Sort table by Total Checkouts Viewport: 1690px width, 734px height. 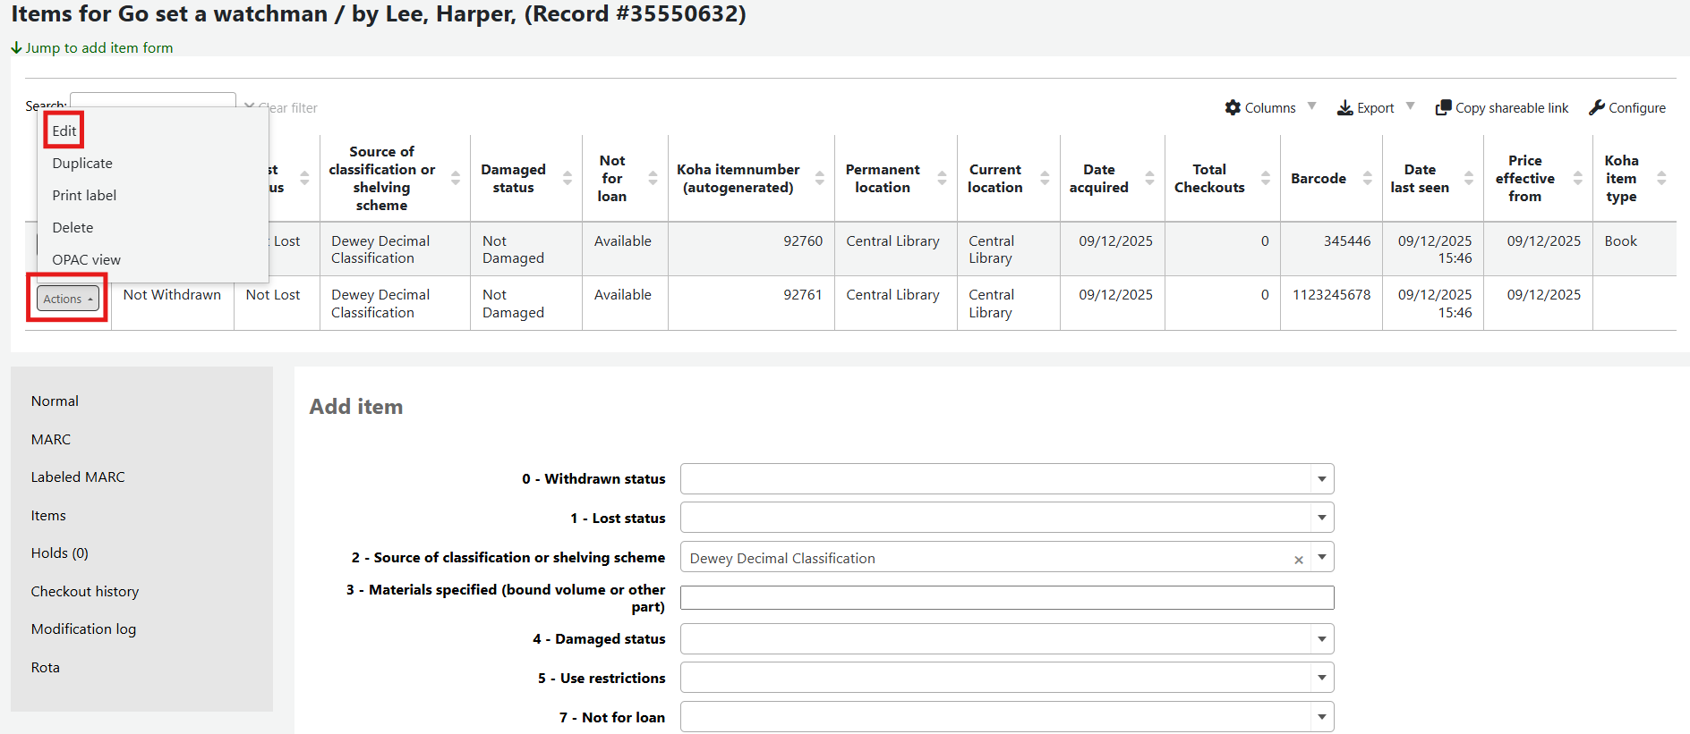1265,179
